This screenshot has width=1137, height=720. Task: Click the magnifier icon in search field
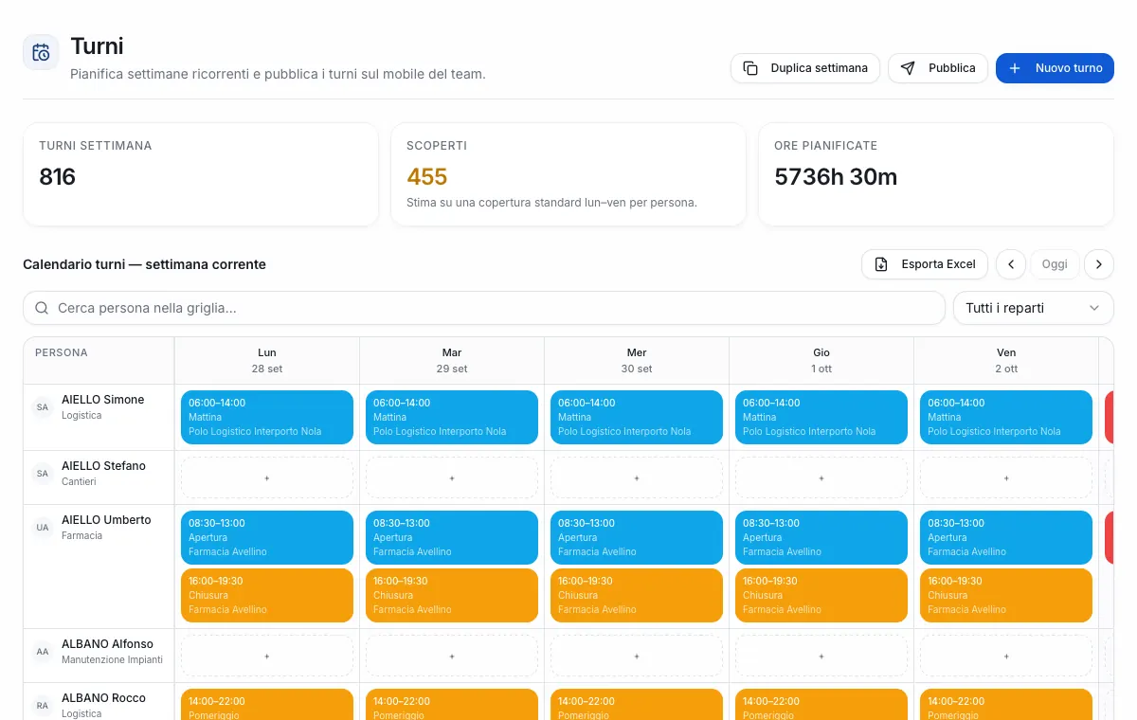click(42, 308)
